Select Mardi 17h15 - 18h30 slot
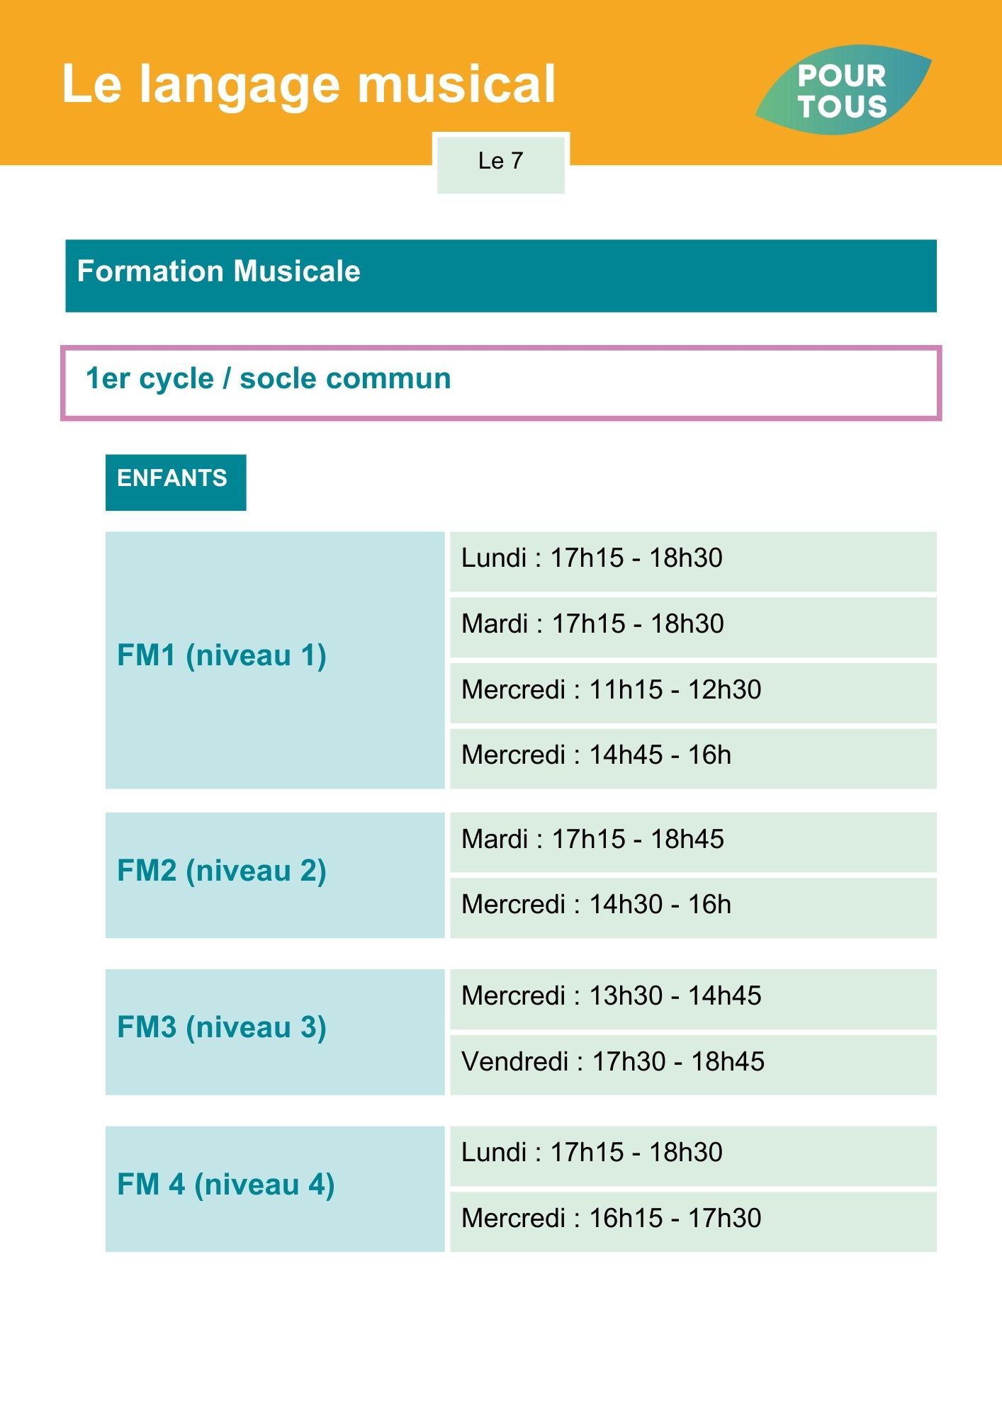 coord(693,627)
